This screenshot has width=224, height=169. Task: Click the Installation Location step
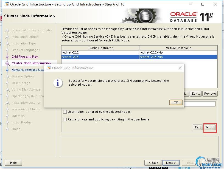pos(26,103)
